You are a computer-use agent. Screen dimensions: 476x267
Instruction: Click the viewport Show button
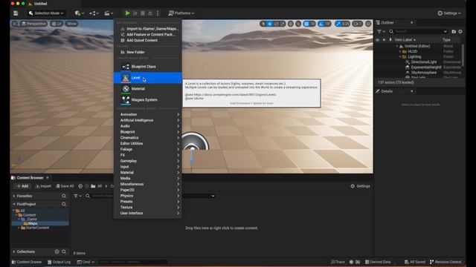71,24
